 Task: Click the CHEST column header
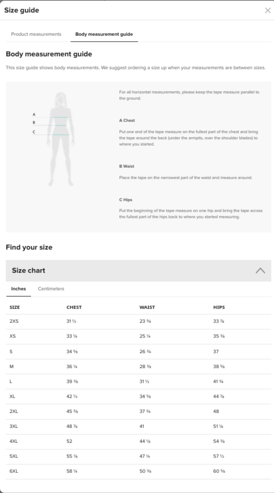(x=74, y=307)
